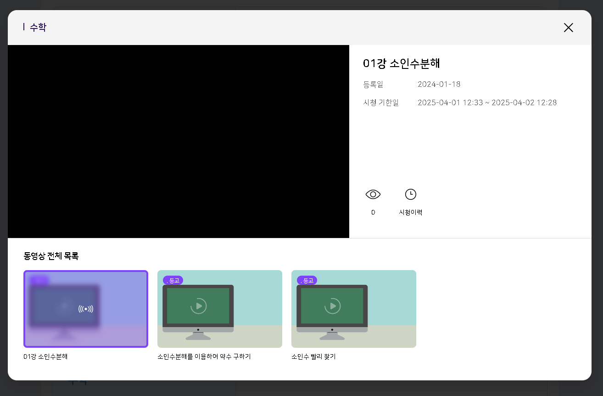Open 소인수분해를 이용하여 약수 구하기 title link
603x396 pixels.
point(204,356)
